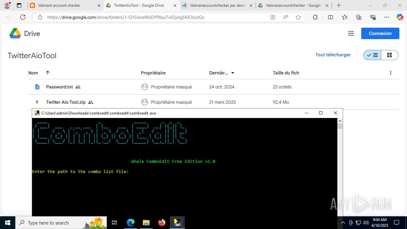Open the browser Extensions icon
This screenshot has height=229, width=407.
(x=315, y=17)
